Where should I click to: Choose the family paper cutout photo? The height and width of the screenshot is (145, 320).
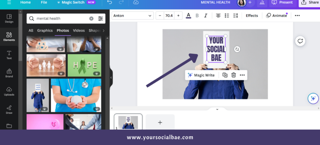click(46, 65)
